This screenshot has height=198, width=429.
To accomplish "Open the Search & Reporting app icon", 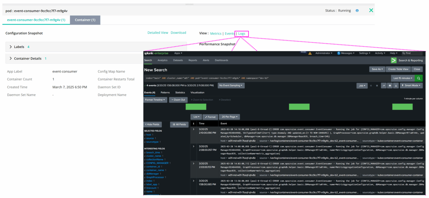I will 394,60.
